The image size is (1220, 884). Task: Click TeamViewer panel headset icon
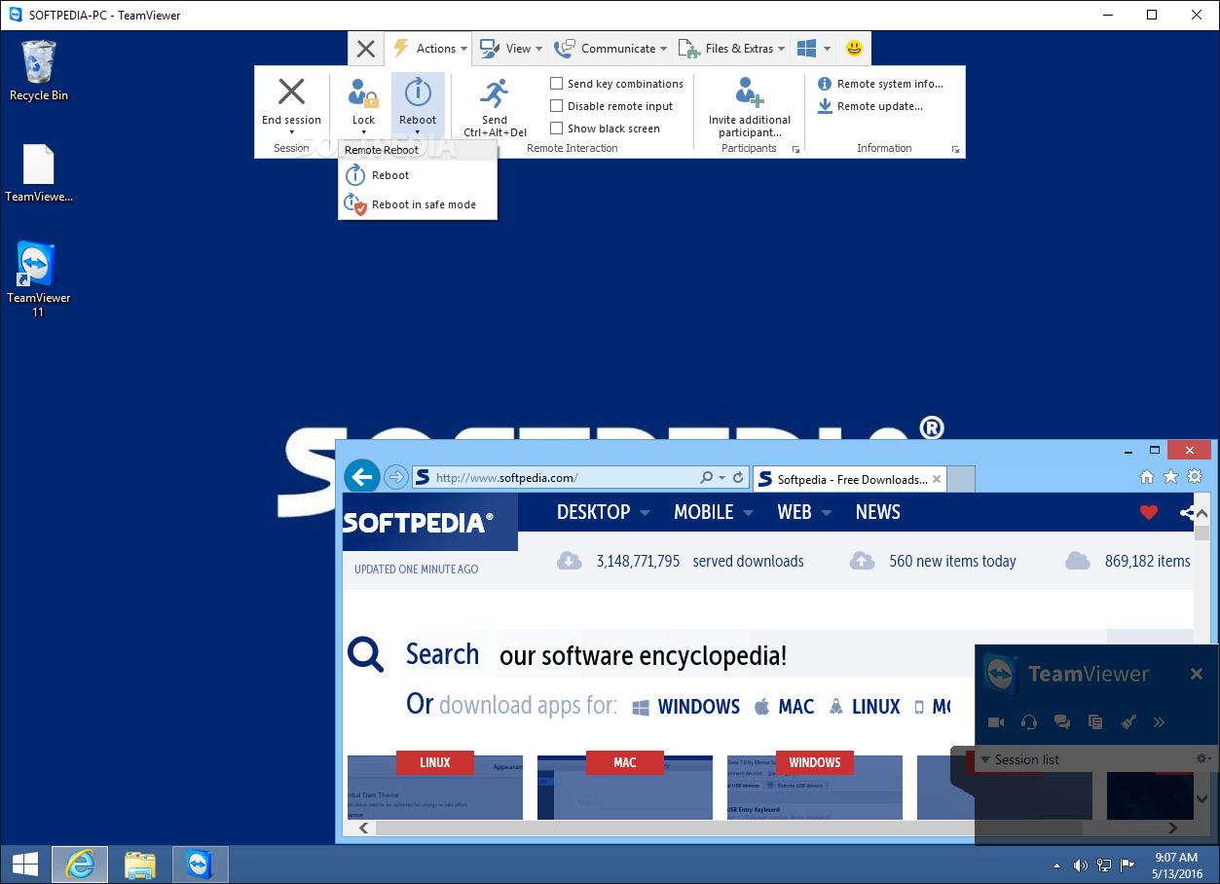point(1029,722)
